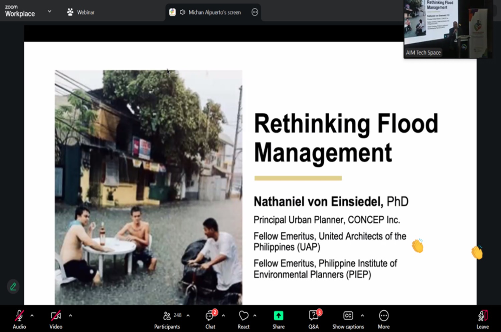Open the Participants panel
The width and height of the screenshot is (501, 332).
(167, 316)
